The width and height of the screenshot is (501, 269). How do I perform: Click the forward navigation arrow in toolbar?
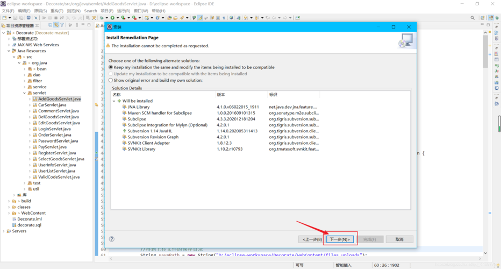(x=285, y=18)
